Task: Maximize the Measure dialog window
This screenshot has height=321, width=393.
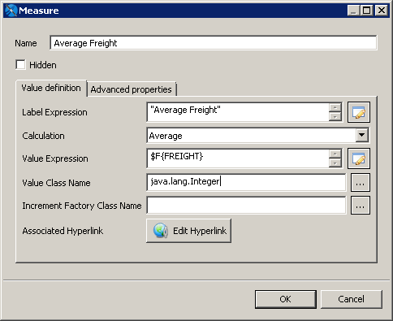Action: (367, 11)
